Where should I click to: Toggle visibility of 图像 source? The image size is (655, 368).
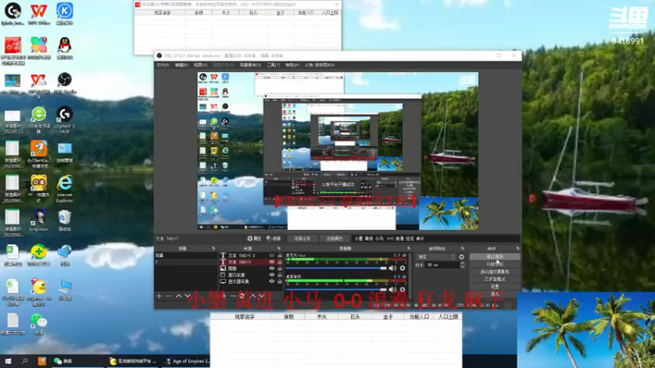(272, 268)
